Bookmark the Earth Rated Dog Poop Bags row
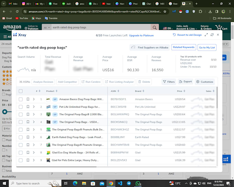The height and width of the screenshot is (187, 234). coord(28,137)
